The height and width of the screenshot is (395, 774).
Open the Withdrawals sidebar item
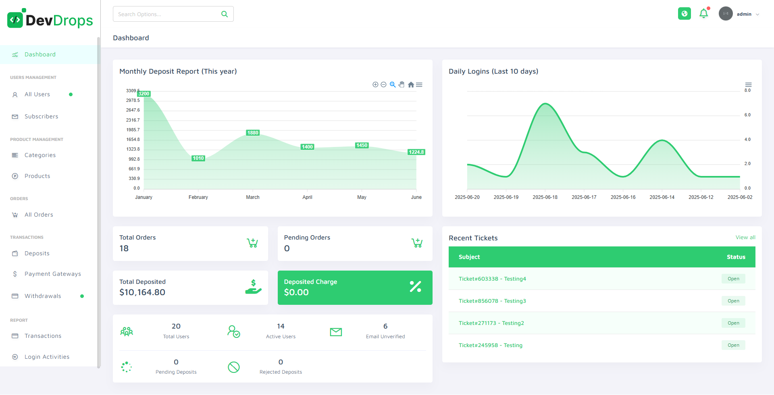[x=43, y=296]
